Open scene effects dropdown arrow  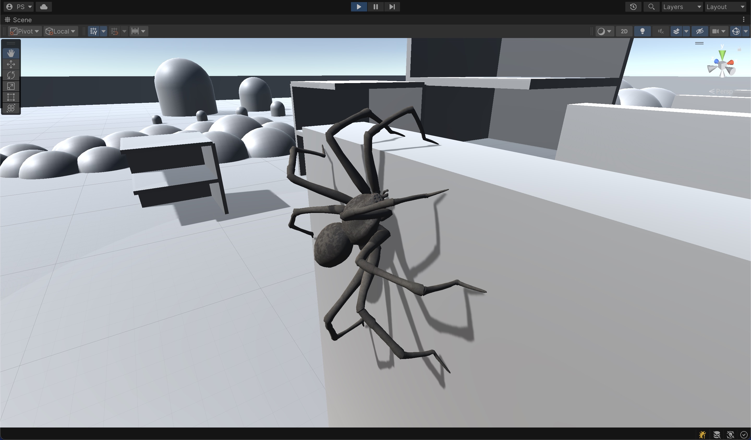686,31
